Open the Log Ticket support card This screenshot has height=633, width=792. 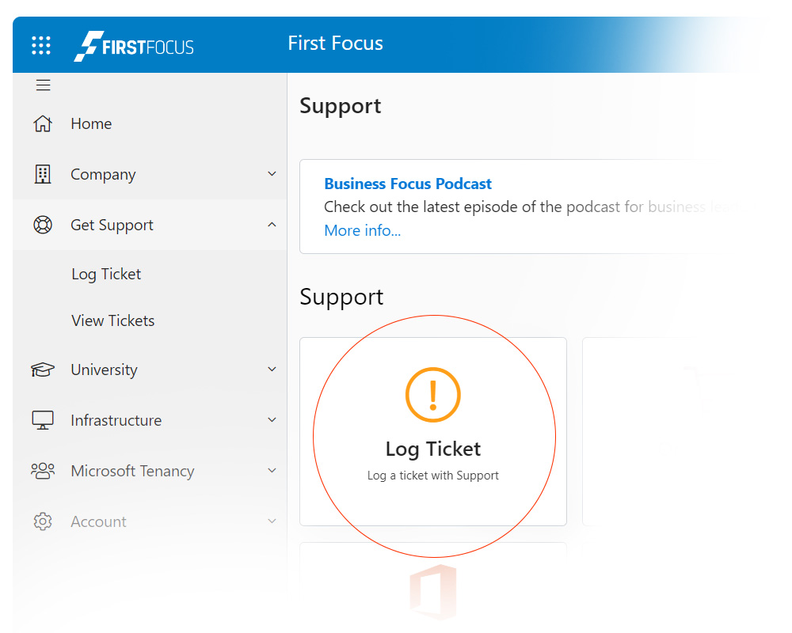tap(433, 432)
